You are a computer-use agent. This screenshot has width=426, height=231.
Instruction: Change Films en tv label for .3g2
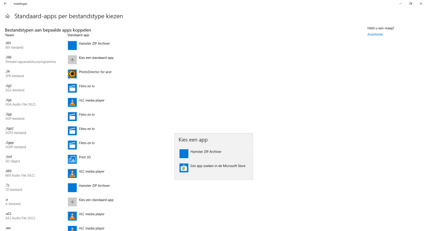pos(86,86)
